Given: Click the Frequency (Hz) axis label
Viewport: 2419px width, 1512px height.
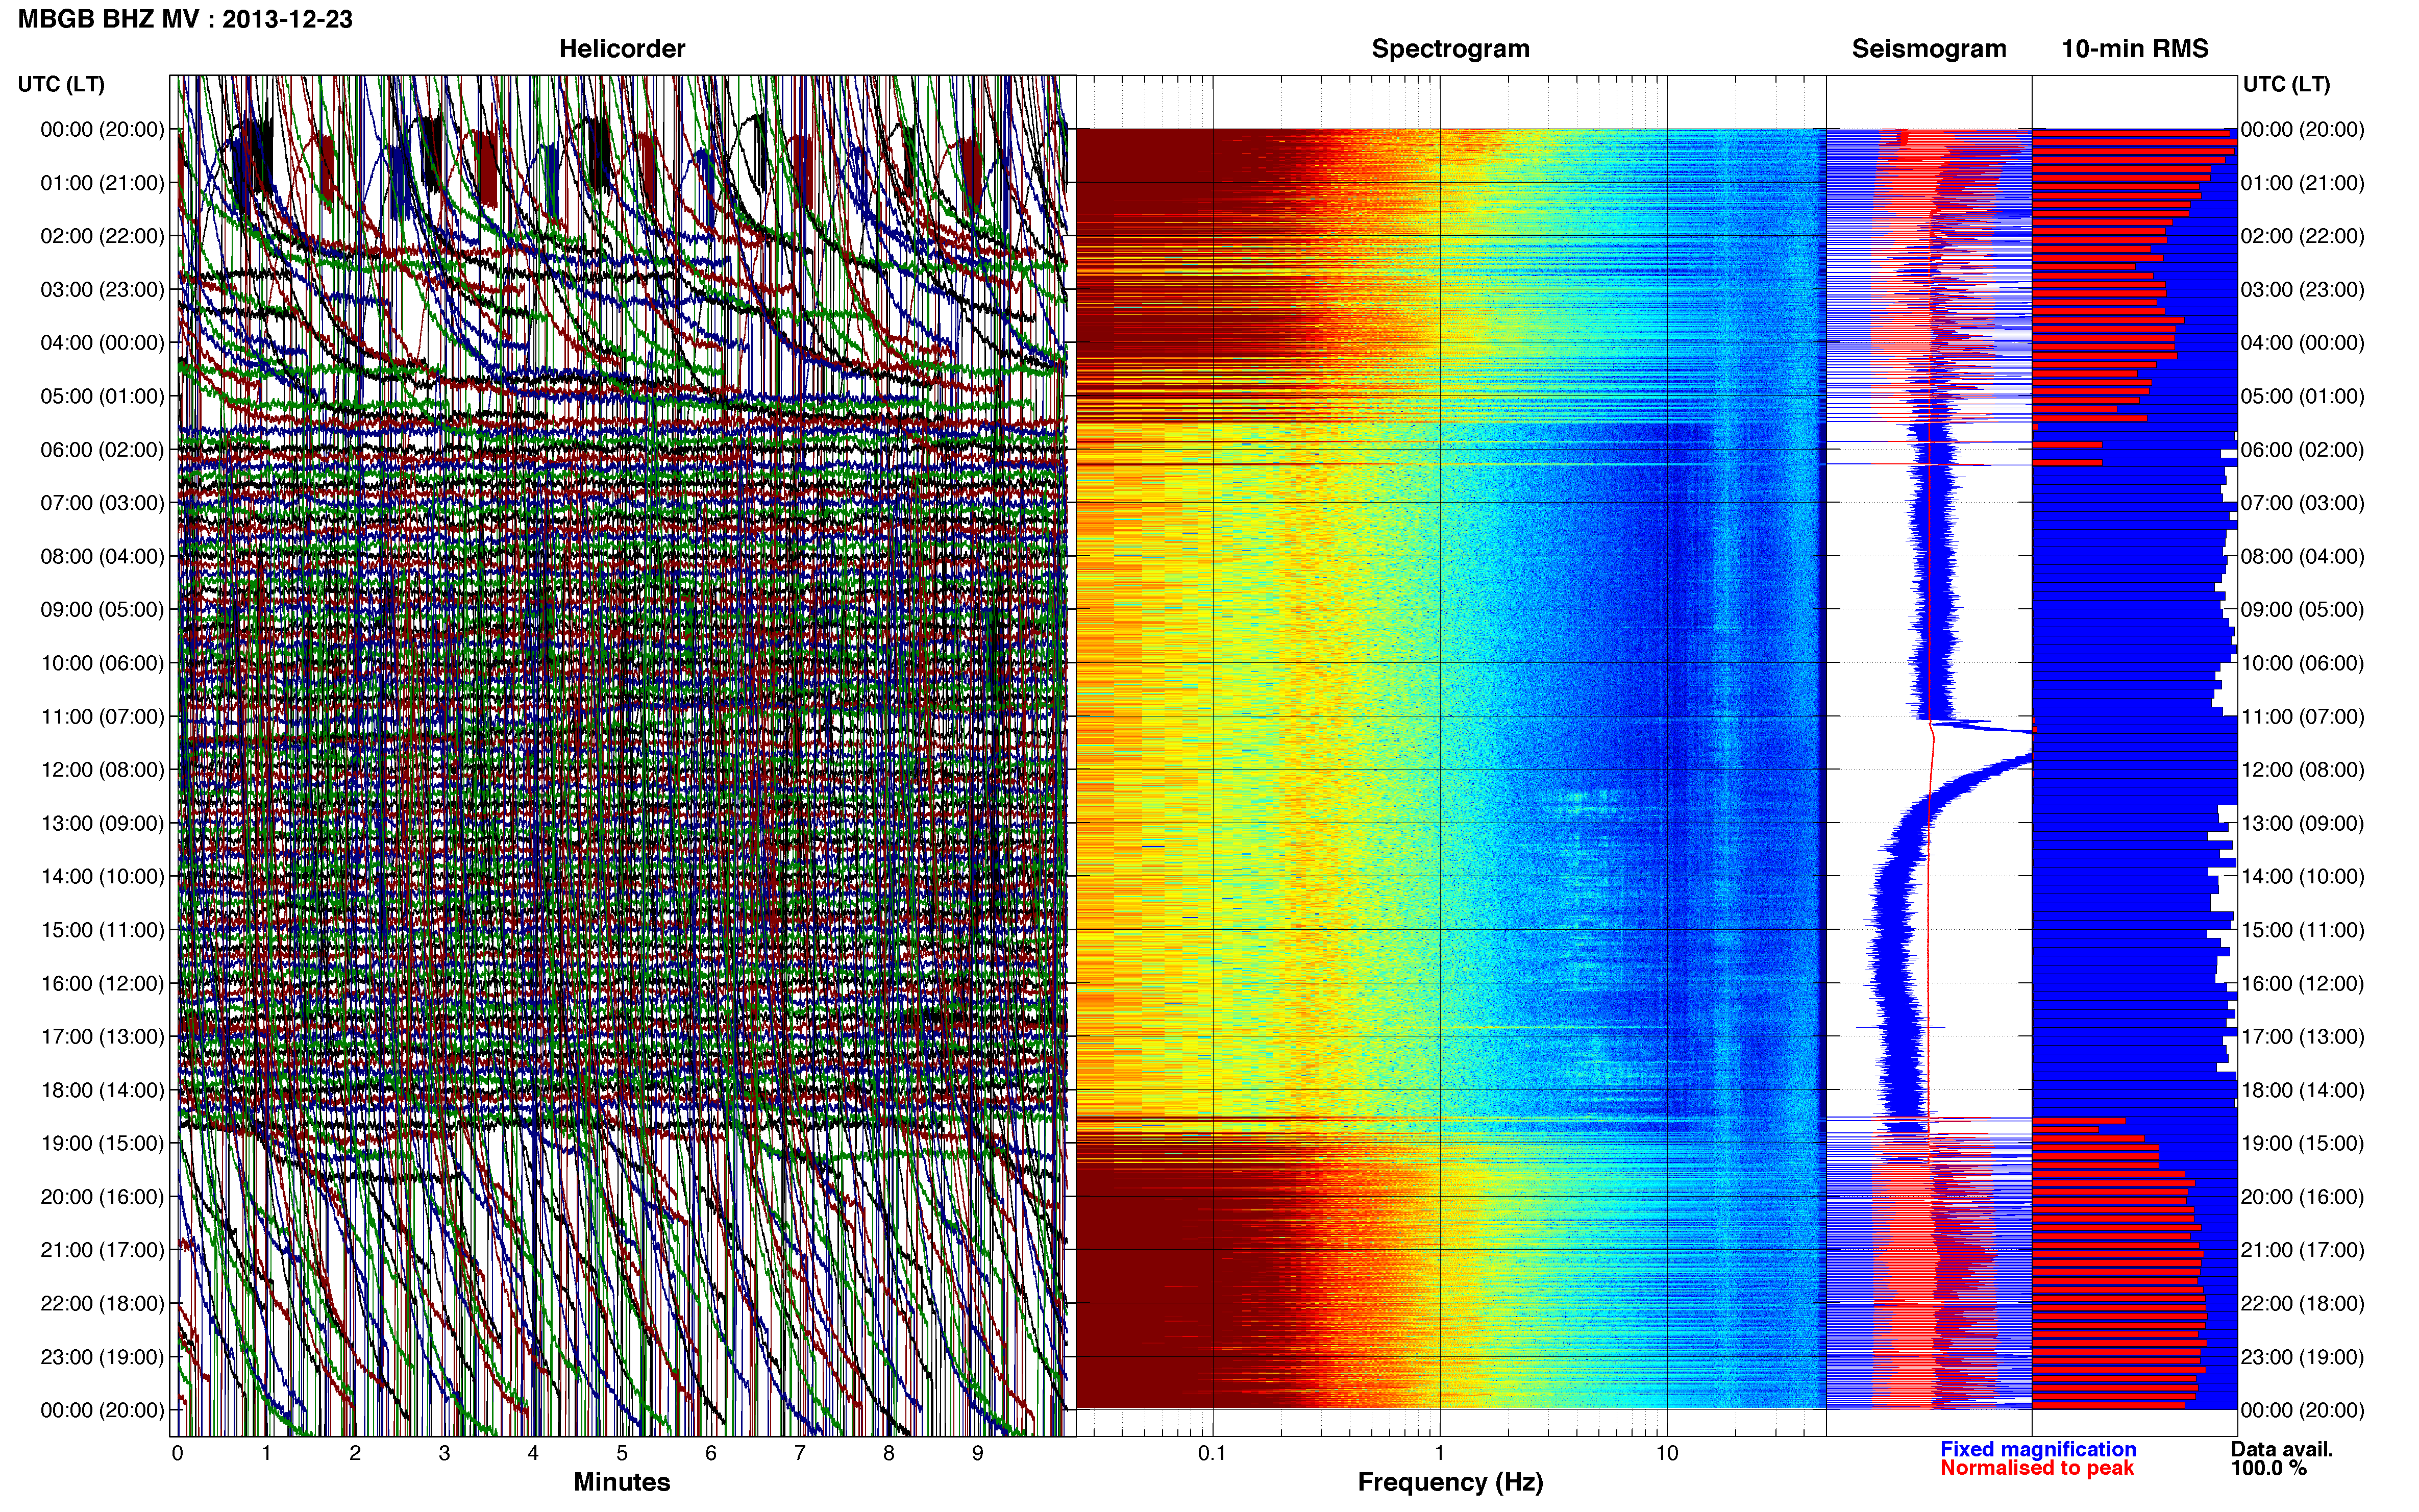Looking at the screenshot, I should 1450,1482.
